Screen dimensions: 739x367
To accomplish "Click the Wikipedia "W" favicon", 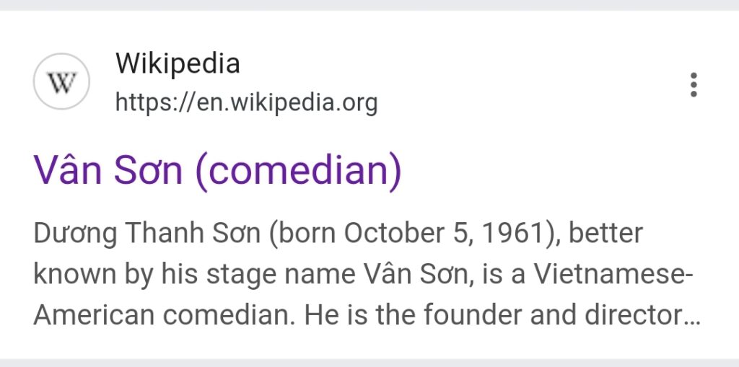I will pyautogui.click(x=61, y=83).
